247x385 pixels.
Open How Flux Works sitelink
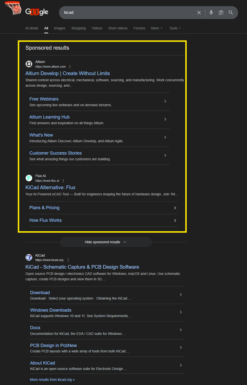click(x=46, y=220)
